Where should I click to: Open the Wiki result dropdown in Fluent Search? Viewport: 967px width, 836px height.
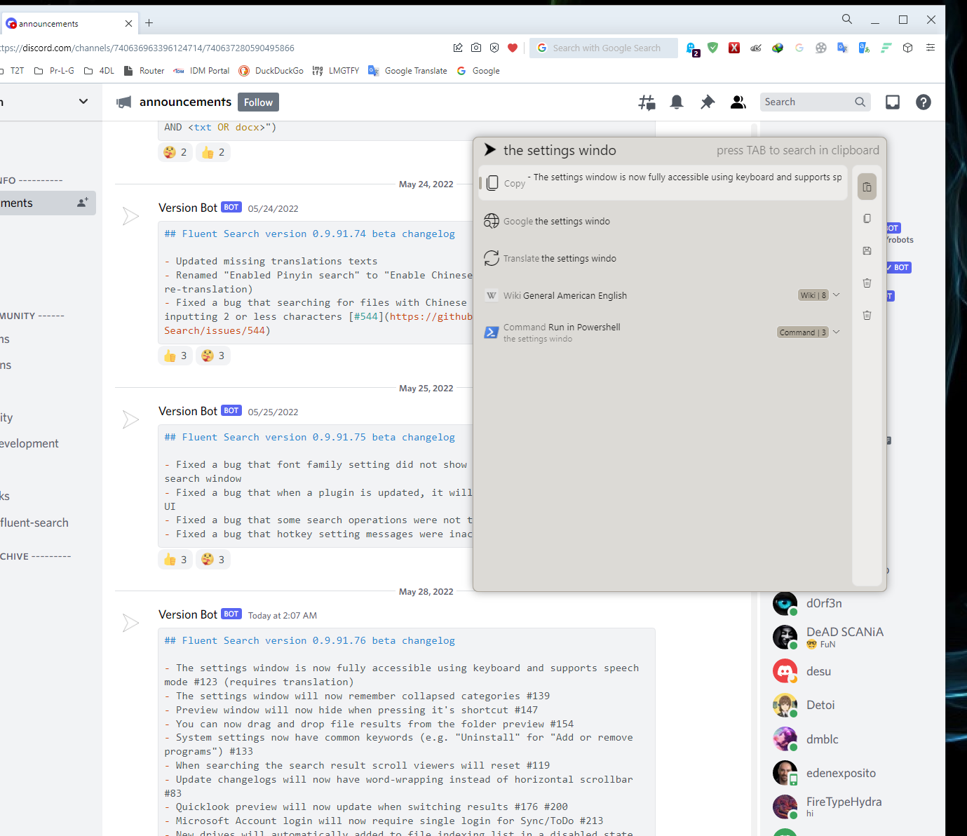[x=836, y=295]
